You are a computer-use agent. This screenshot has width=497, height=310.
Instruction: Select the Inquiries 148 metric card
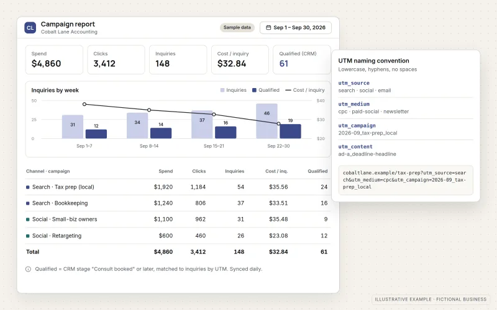(178, 60)
